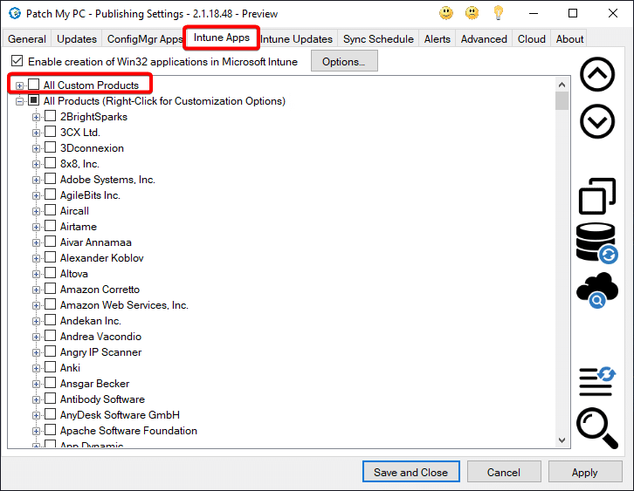The height and width of the screenshot is (491, 634).
Task: Switch to the Sync Schedule tab
Action: click(x=379, y=39)
